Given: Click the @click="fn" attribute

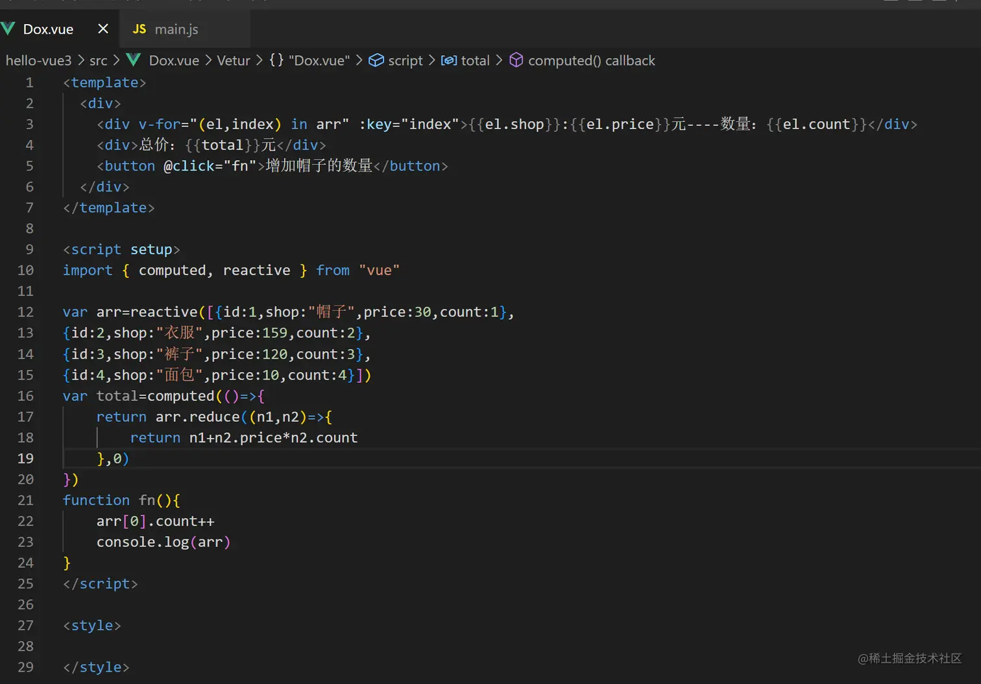Looking at the screenshot, I should tap(210, 165).
